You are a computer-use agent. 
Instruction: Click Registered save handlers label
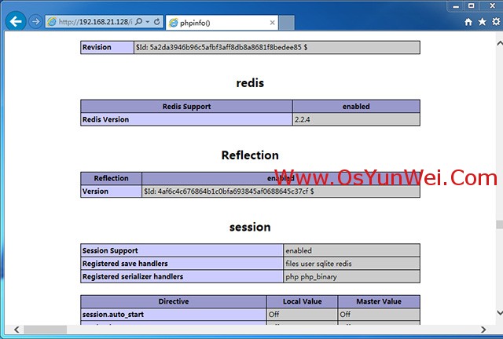[125, 264]
